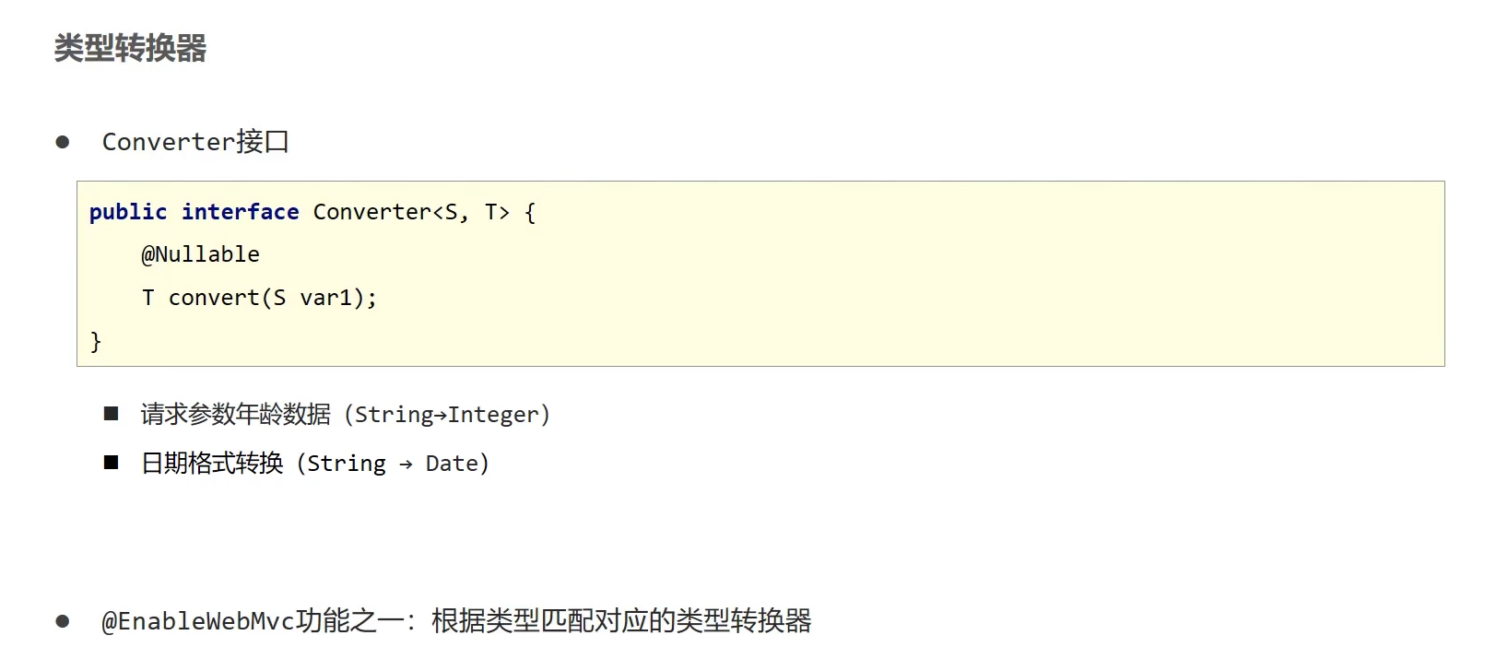Screen dimensions: 1508x647
Task: Click the @EnableWebMvc annotation text
Action: [x=197, y=621]
